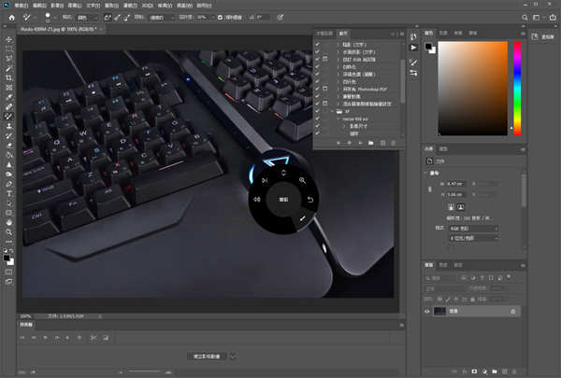Delete layer trash icon in Layers panel
Image resolution: width=561 pixels, height=378 pixels.
pyautogui.click(x=514, y=371)
